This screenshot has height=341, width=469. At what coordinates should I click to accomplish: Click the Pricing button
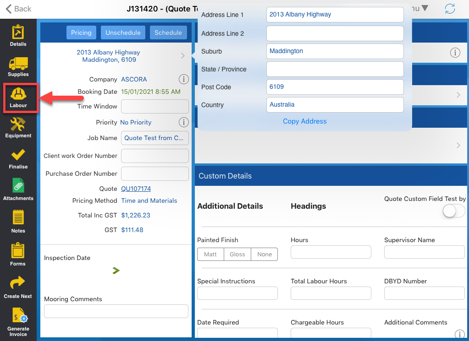[81, 32]
